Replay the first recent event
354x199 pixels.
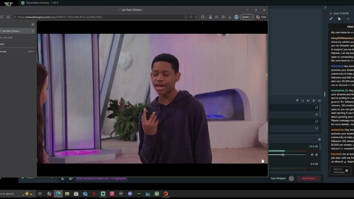(317, 108)
